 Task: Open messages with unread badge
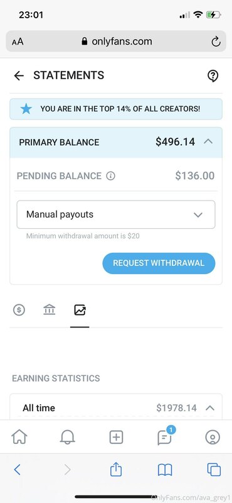point(166,436)
